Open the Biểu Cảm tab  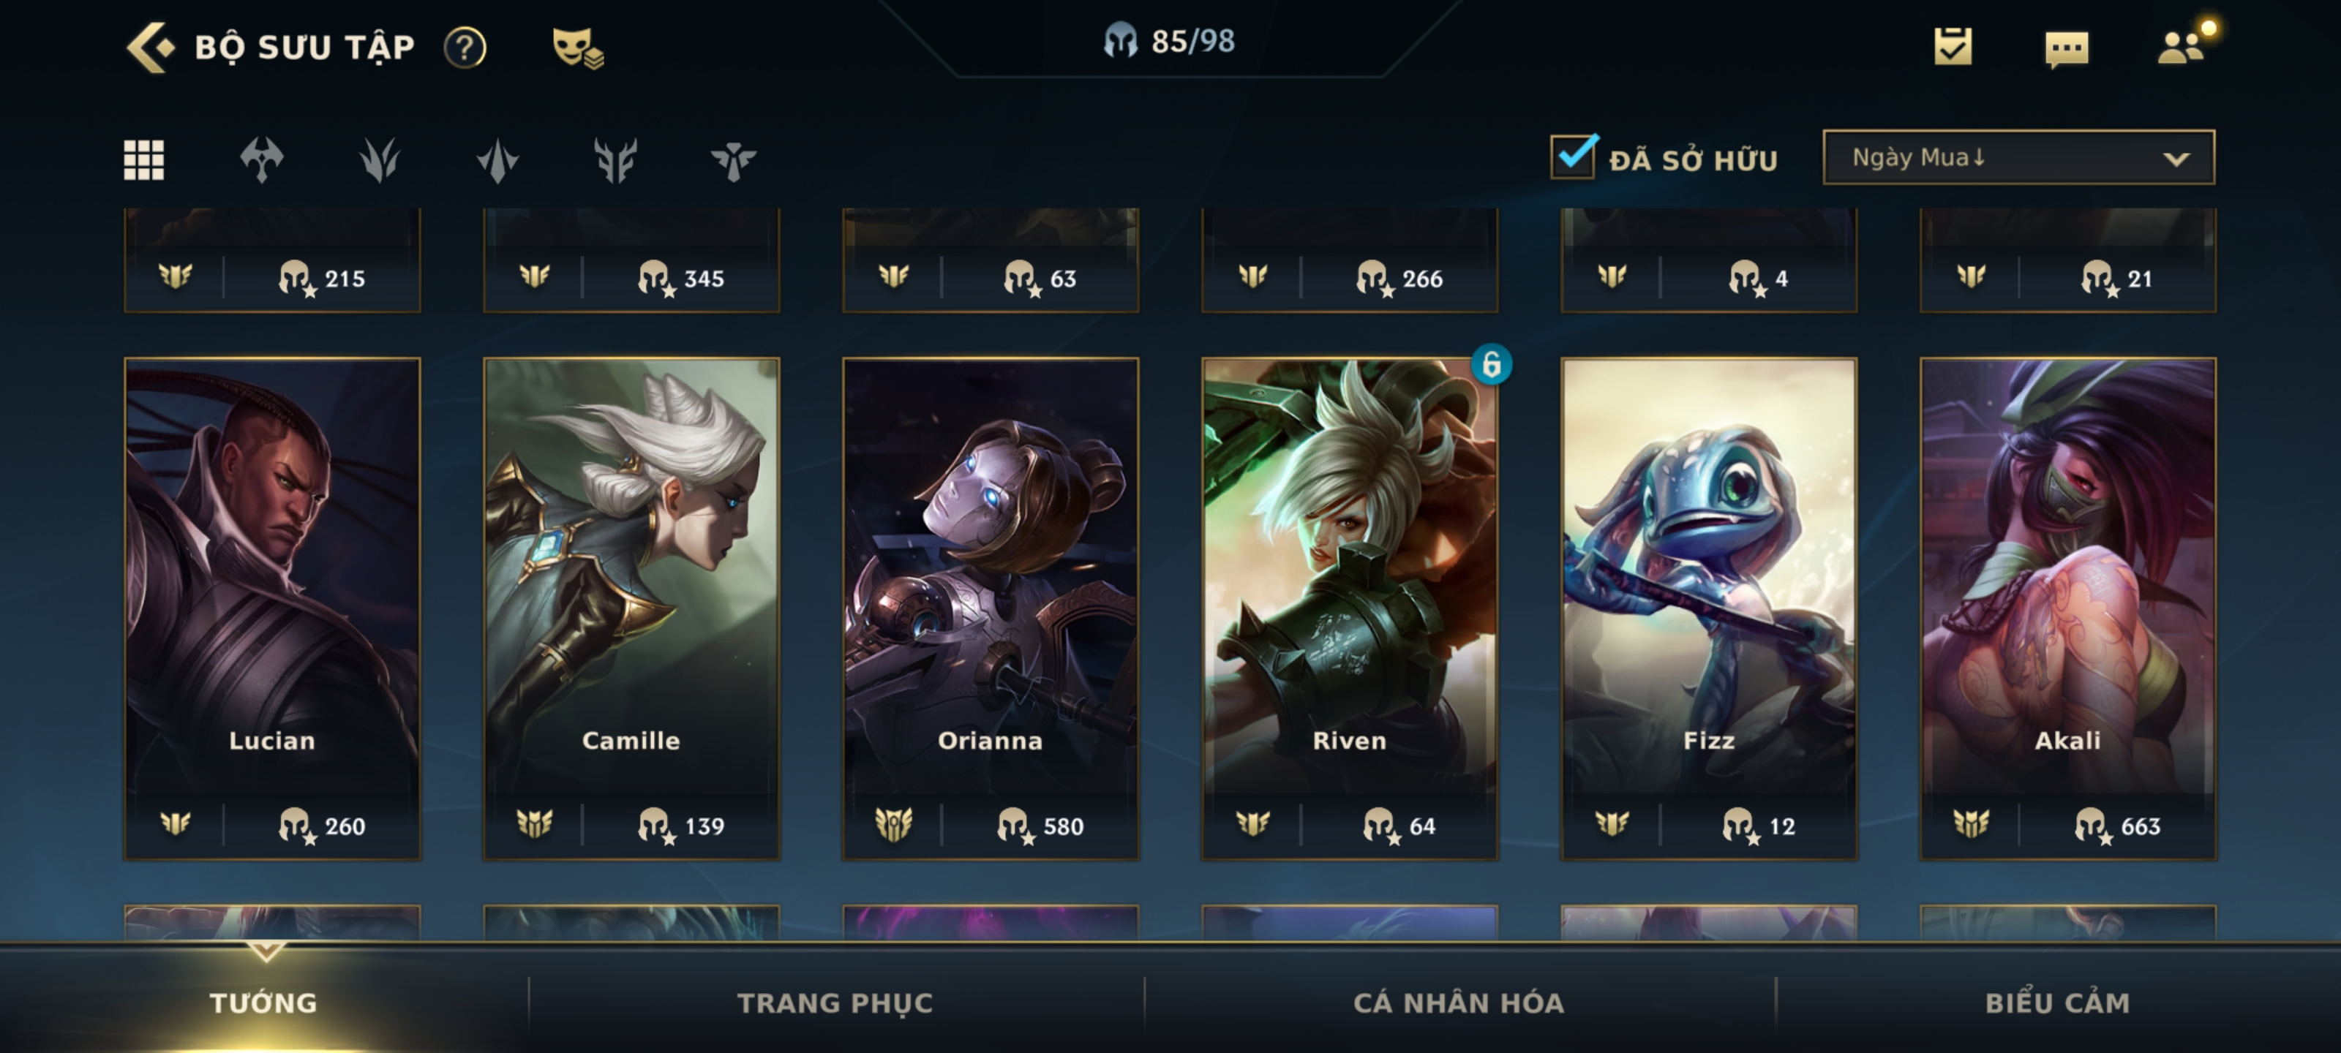[x=2056, y=1002]
